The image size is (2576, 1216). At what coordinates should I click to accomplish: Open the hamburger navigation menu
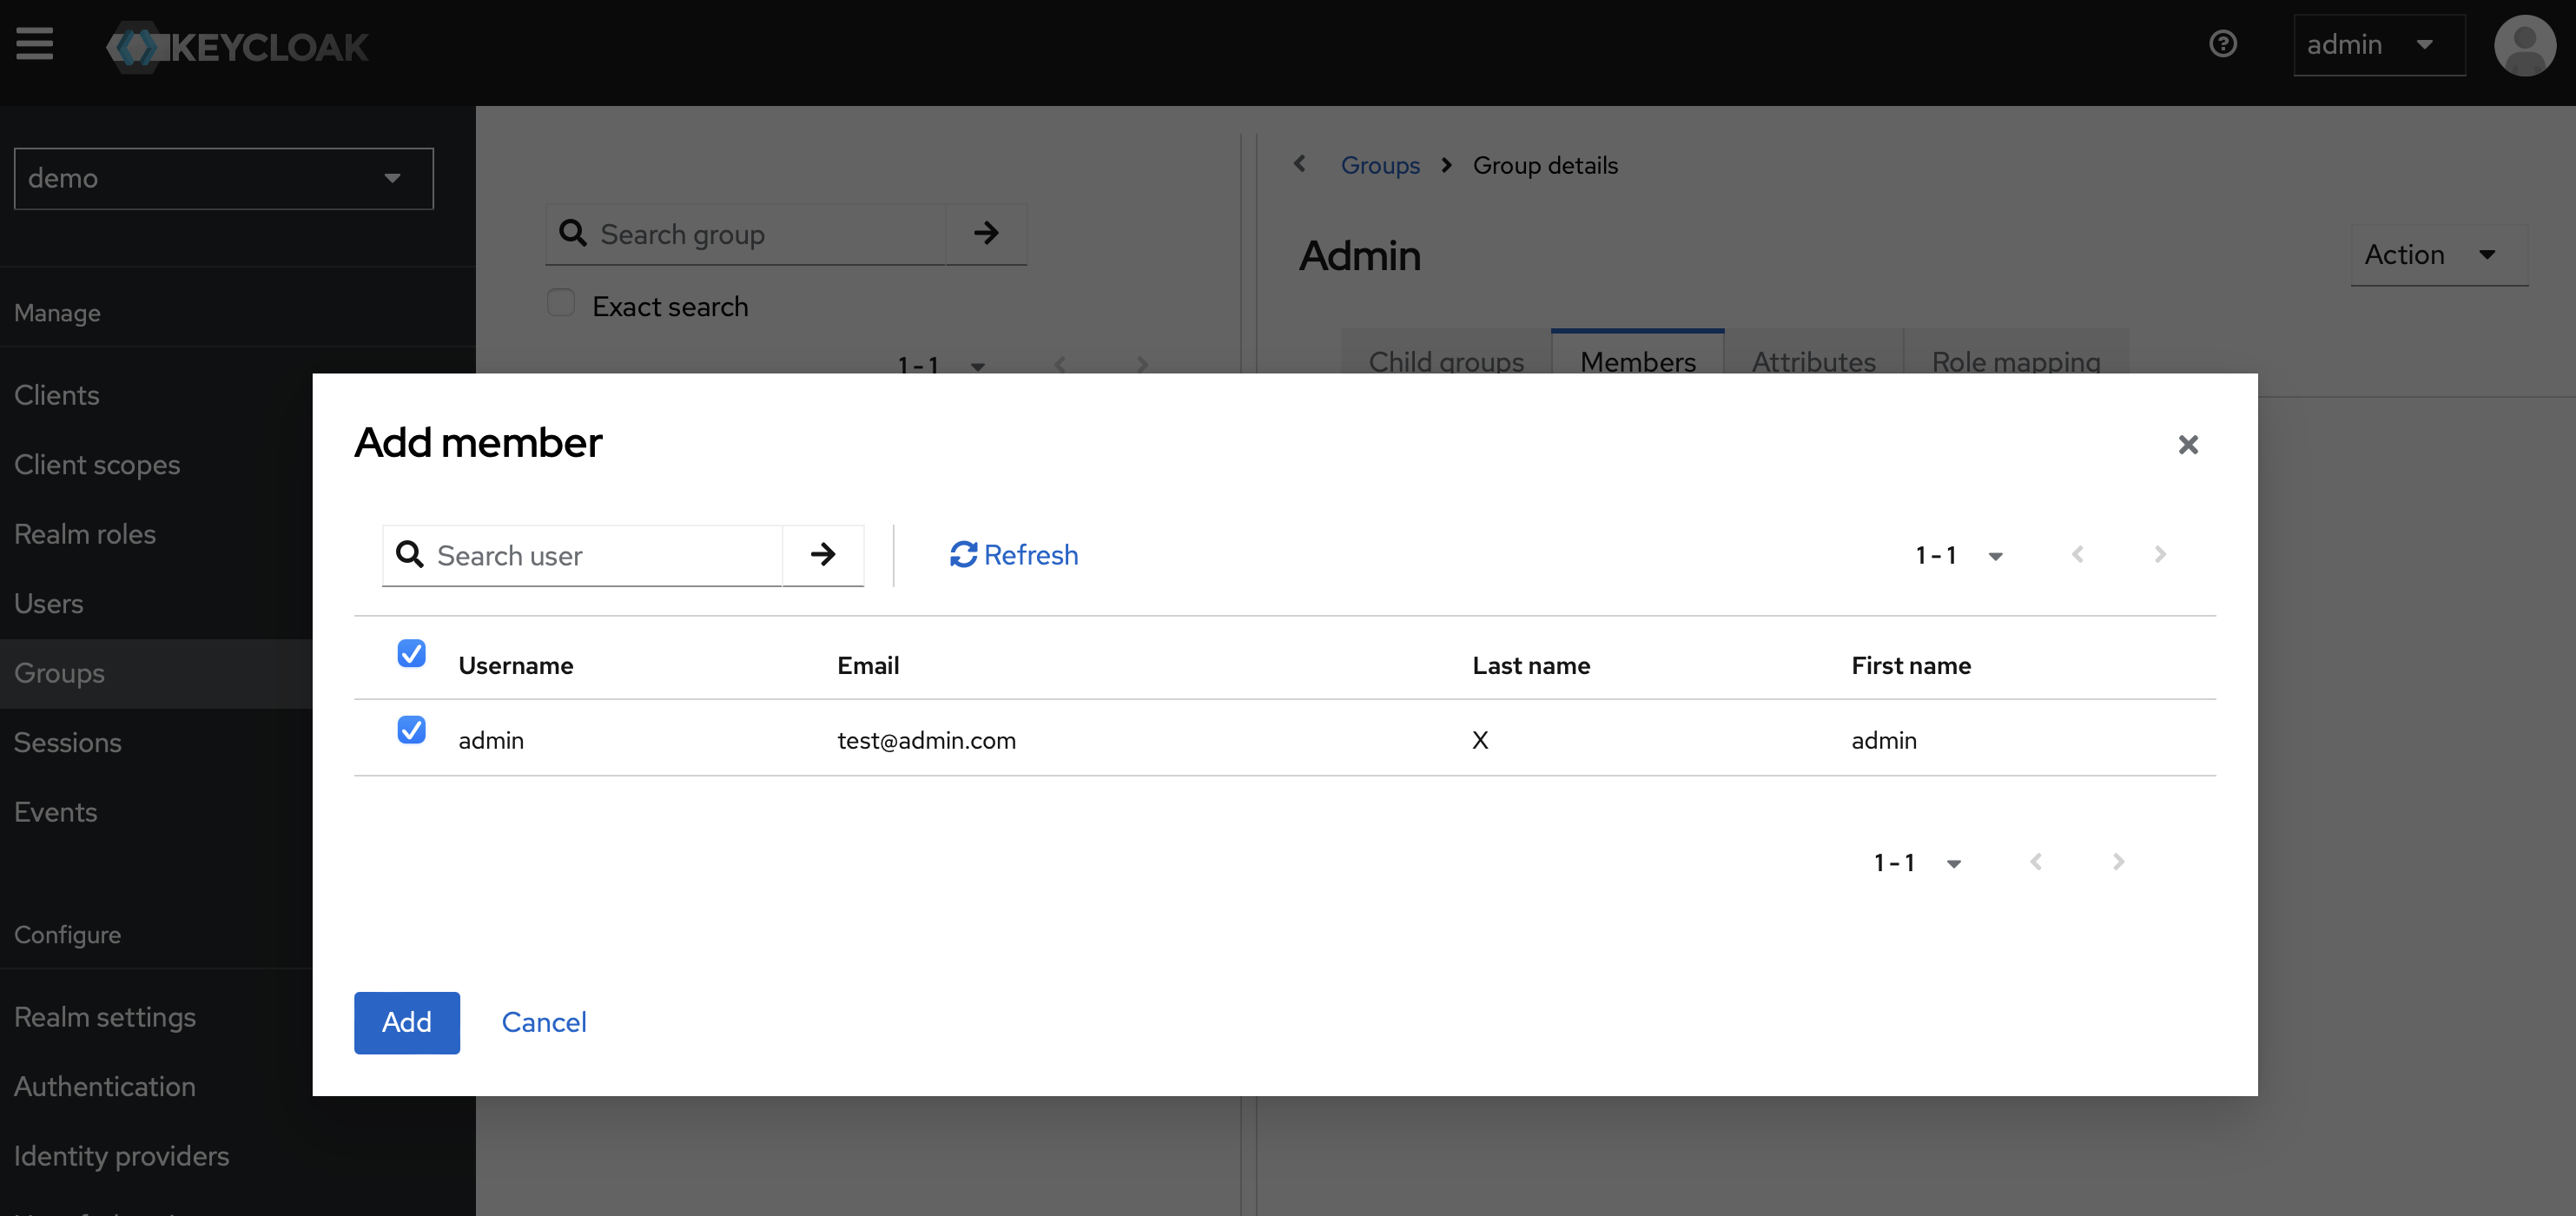34,44
